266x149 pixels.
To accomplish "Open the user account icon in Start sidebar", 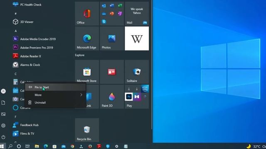I will point(3,91).
